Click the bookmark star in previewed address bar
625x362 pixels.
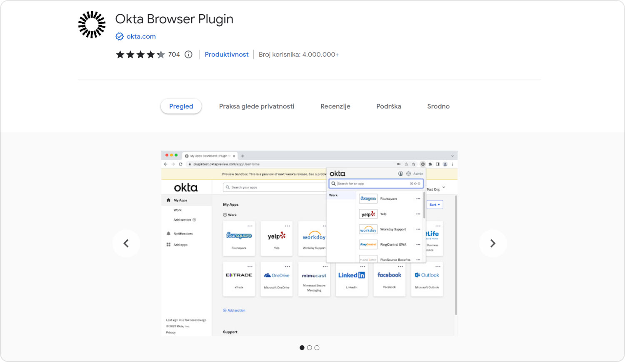[414, 164]
